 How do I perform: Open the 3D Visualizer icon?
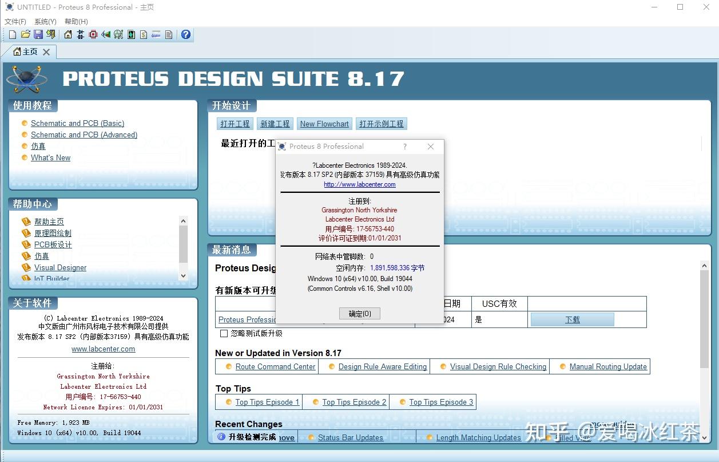[106, 34]
